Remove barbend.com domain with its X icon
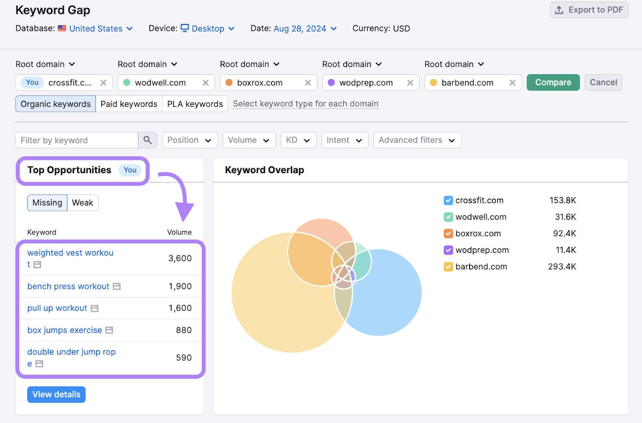Viewport: 642px width, 423px height. 513,83
